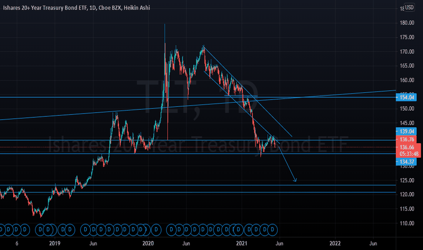Click the 180.00 price axis value
Image resolution: width=423 pixels, height=250 pixels.
tap(407, 23)
